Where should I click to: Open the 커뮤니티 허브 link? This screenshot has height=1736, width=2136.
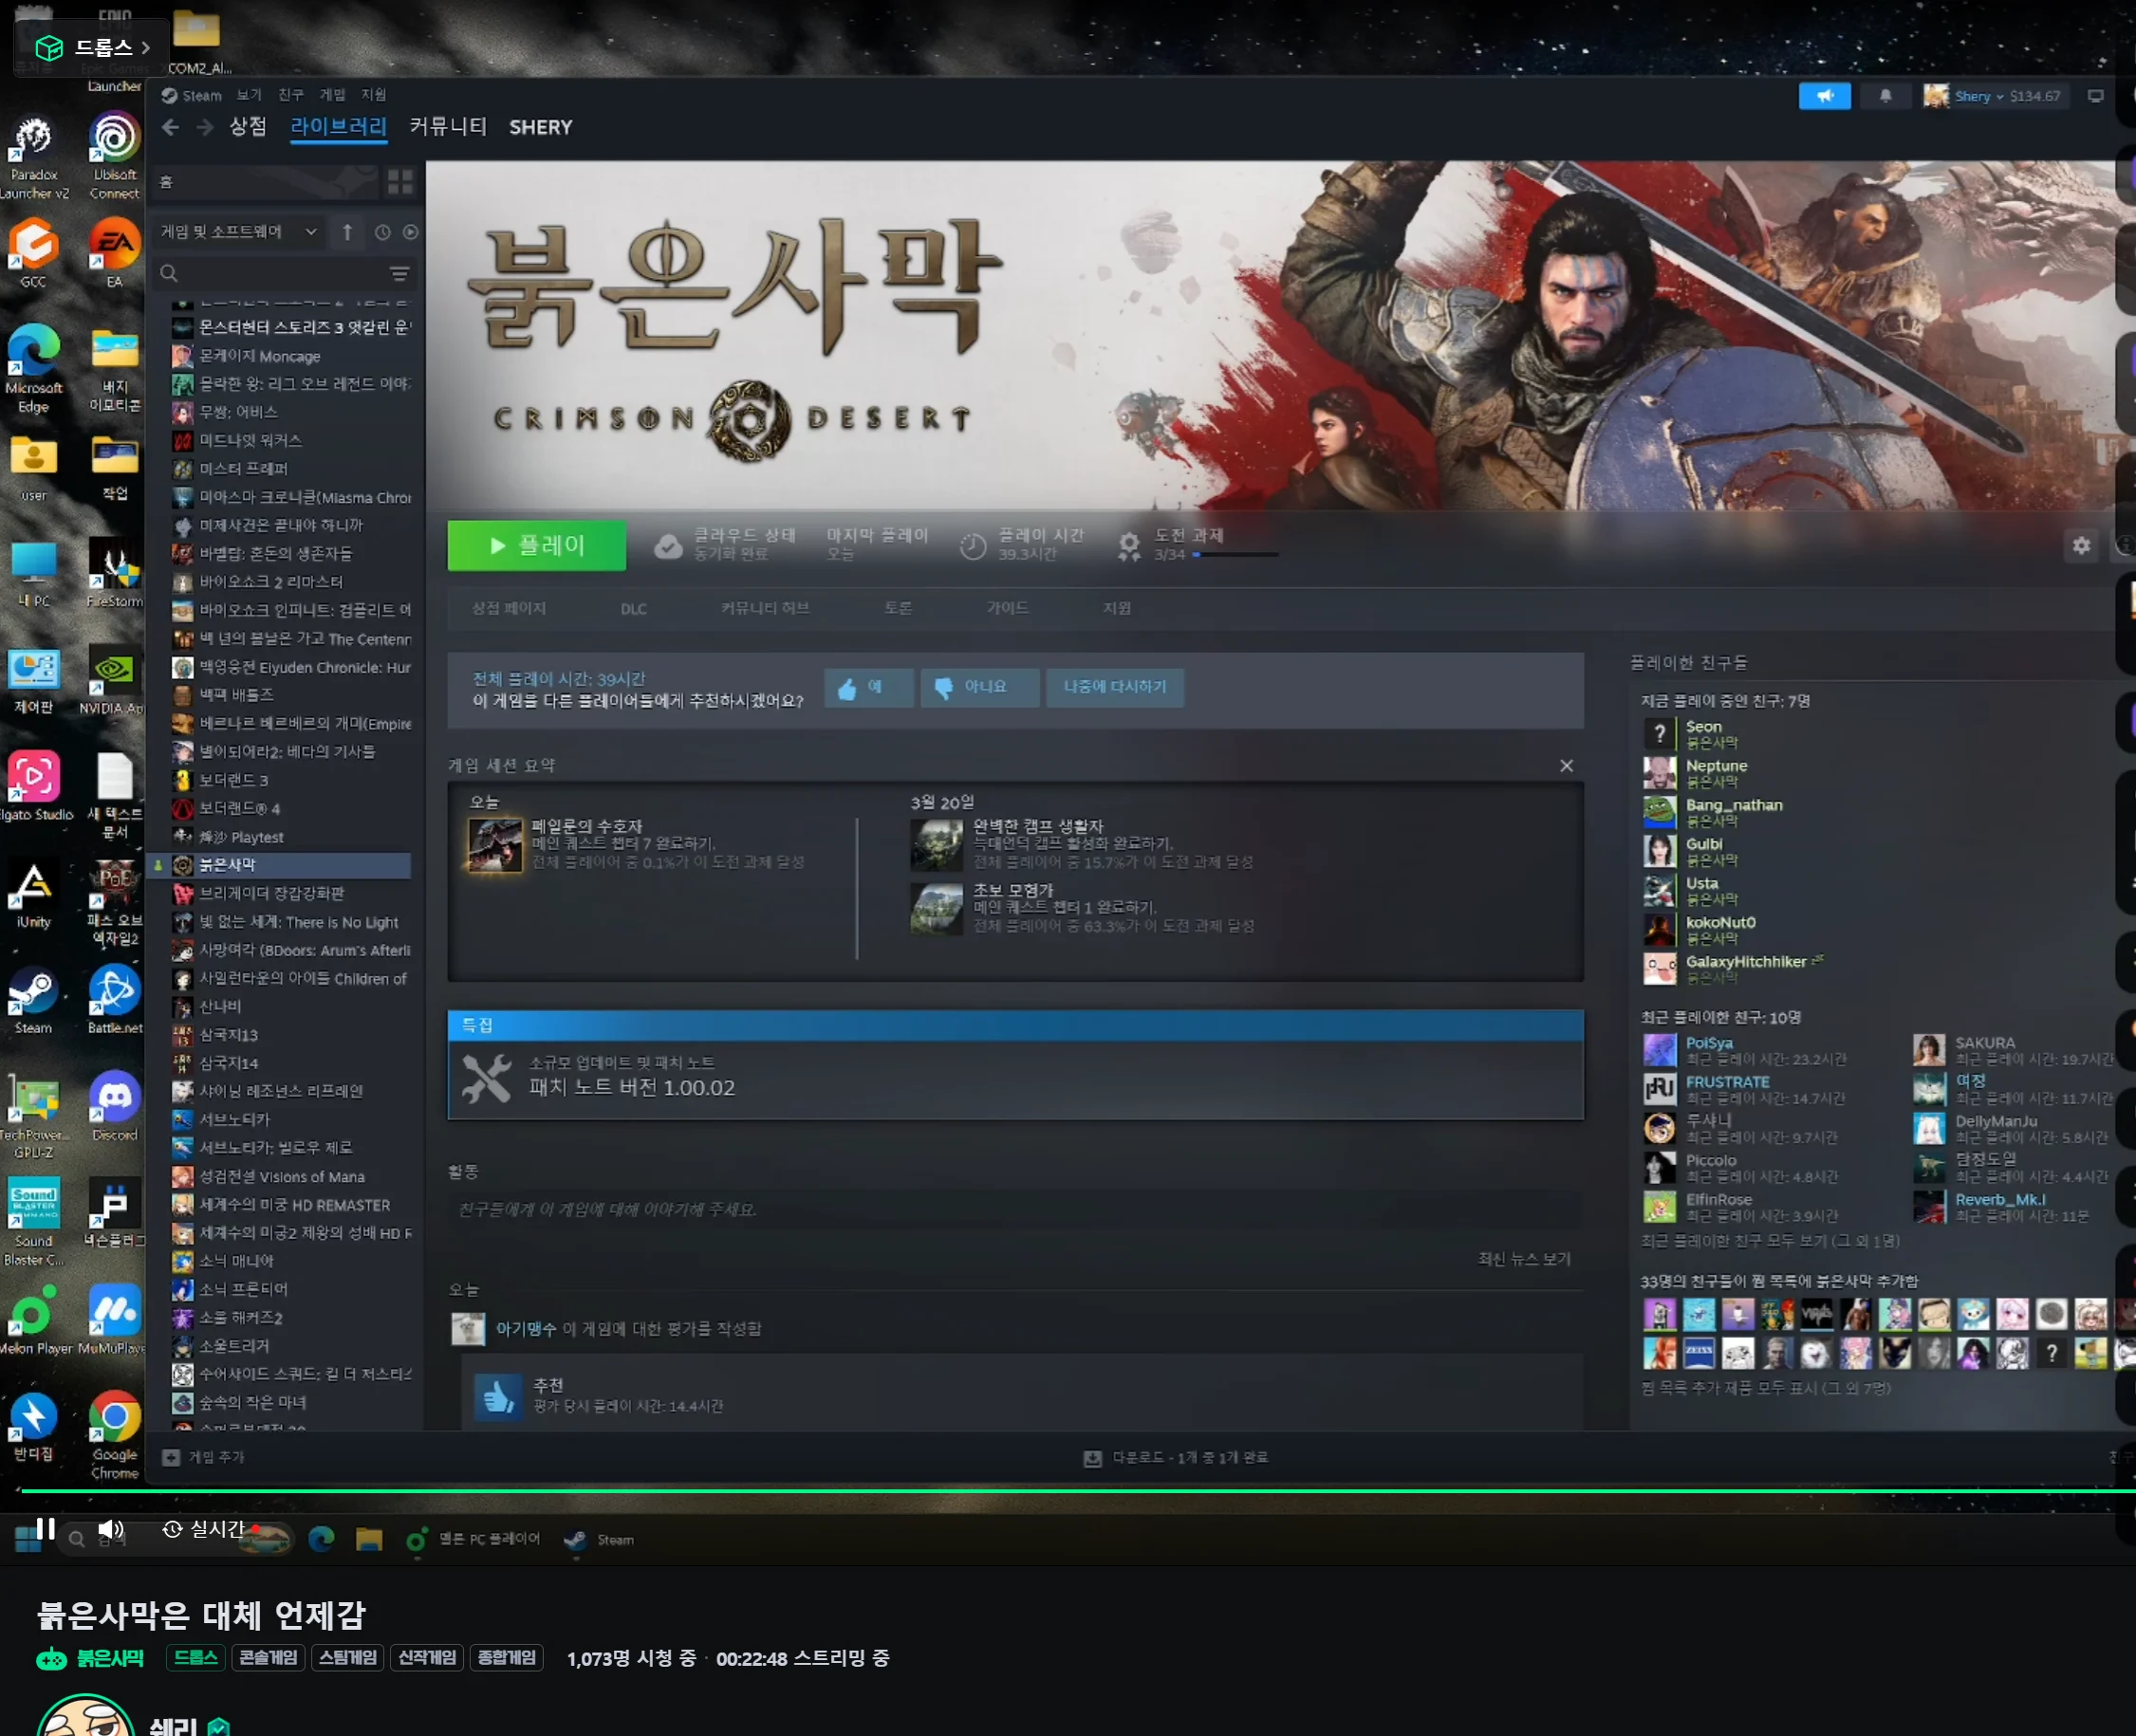pos(766,608)
